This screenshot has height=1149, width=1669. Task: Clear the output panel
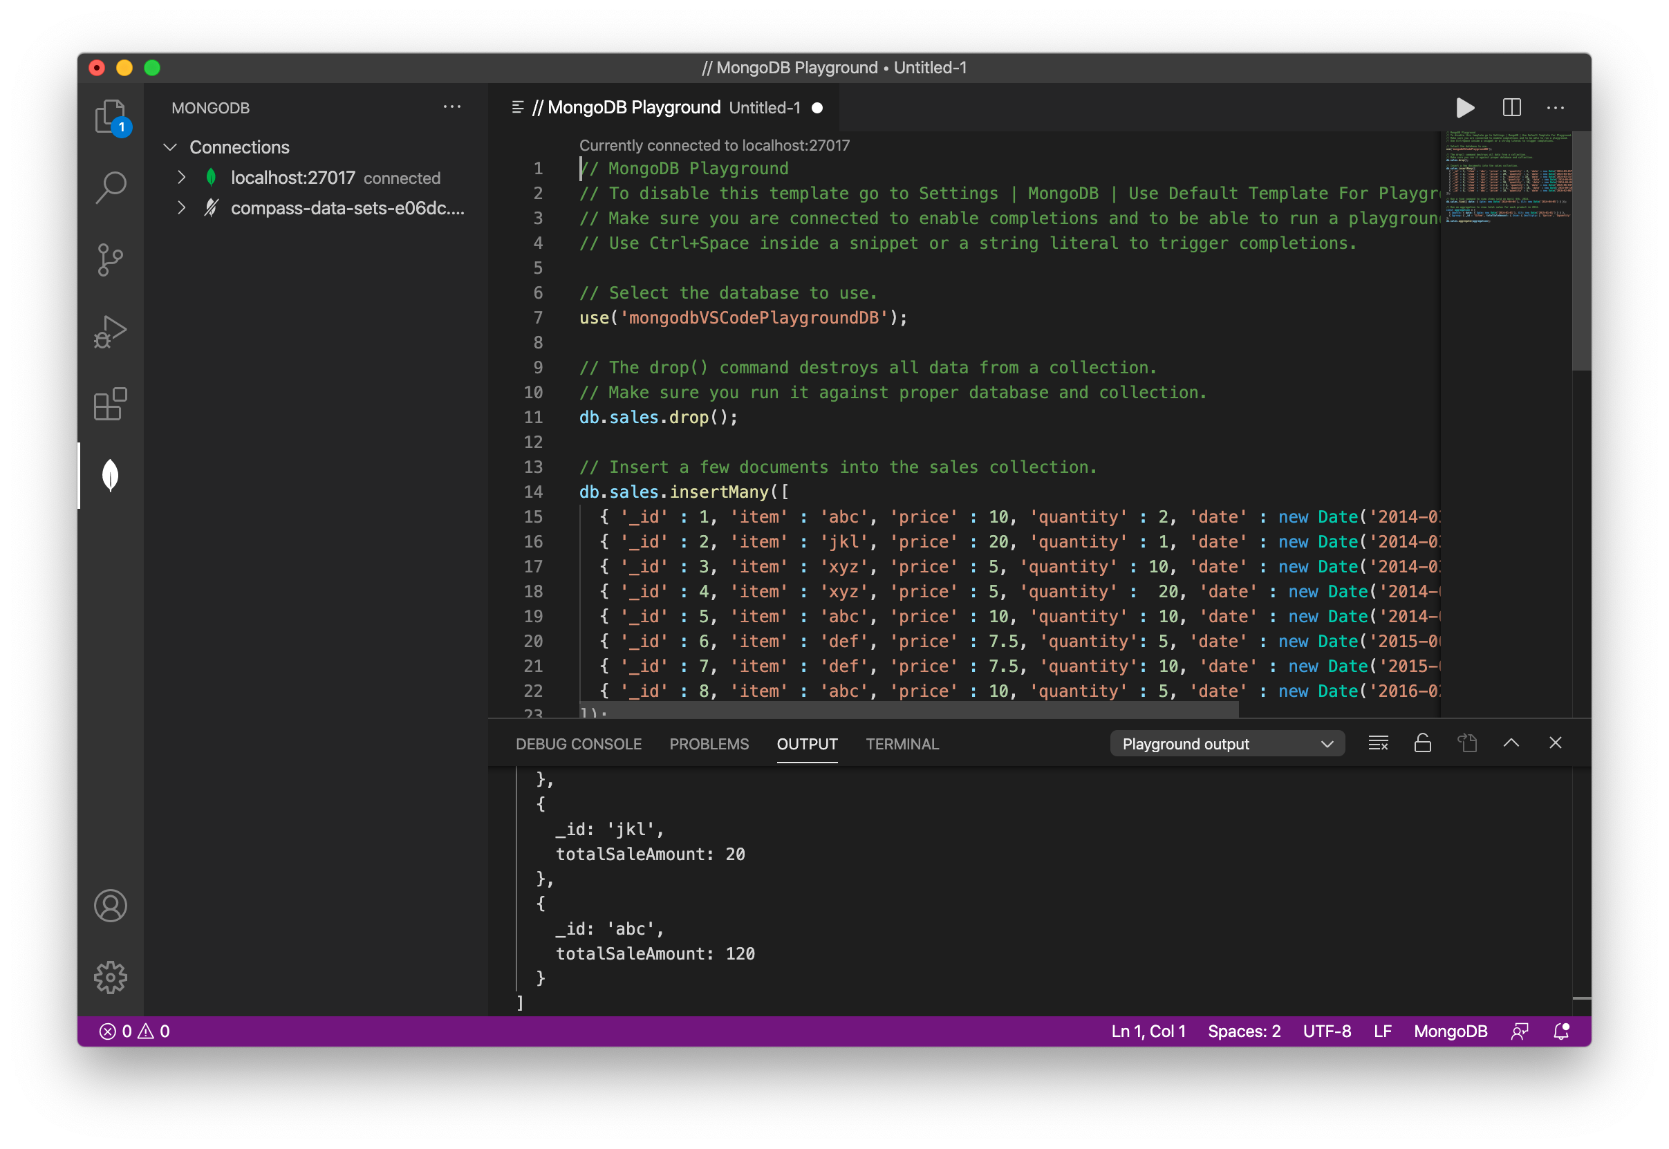click(x=1378, y=743)
